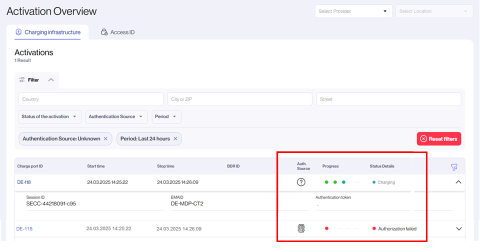Image resolution: width=480 pixels, height=252 pixels.
Task: Click the Filter sliders icon
Action: click(x=22, y=80)
